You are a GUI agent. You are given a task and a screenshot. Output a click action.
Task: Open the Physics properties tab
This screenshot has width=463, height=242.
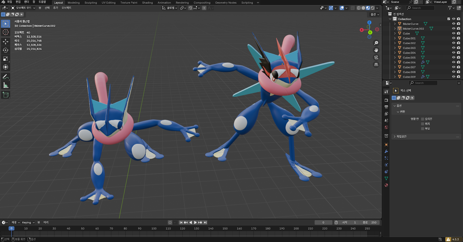tap(386, 165)
